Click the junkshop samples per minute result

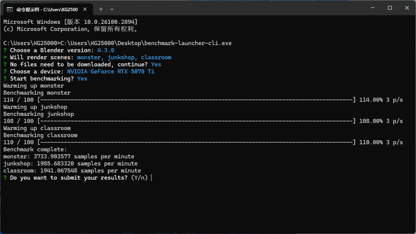coord(70,164)
